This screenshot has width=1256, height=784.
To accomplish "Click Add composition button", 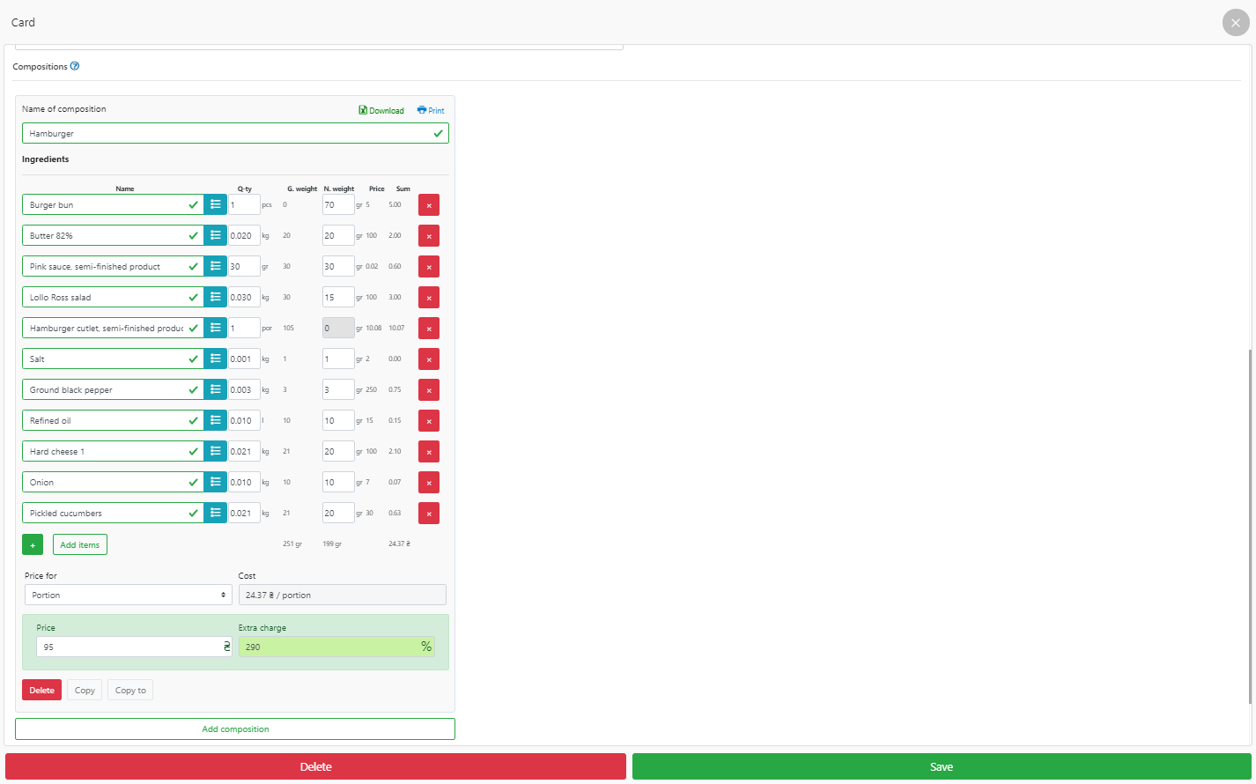I will pyautogui.click(x=235, y=729).
